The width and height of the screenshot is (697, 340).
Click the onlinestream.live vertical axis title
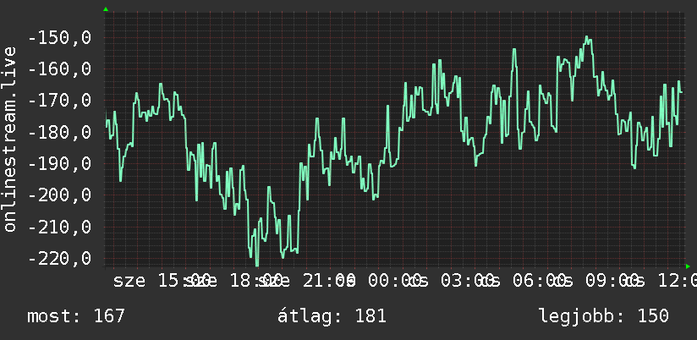[9, 139]
